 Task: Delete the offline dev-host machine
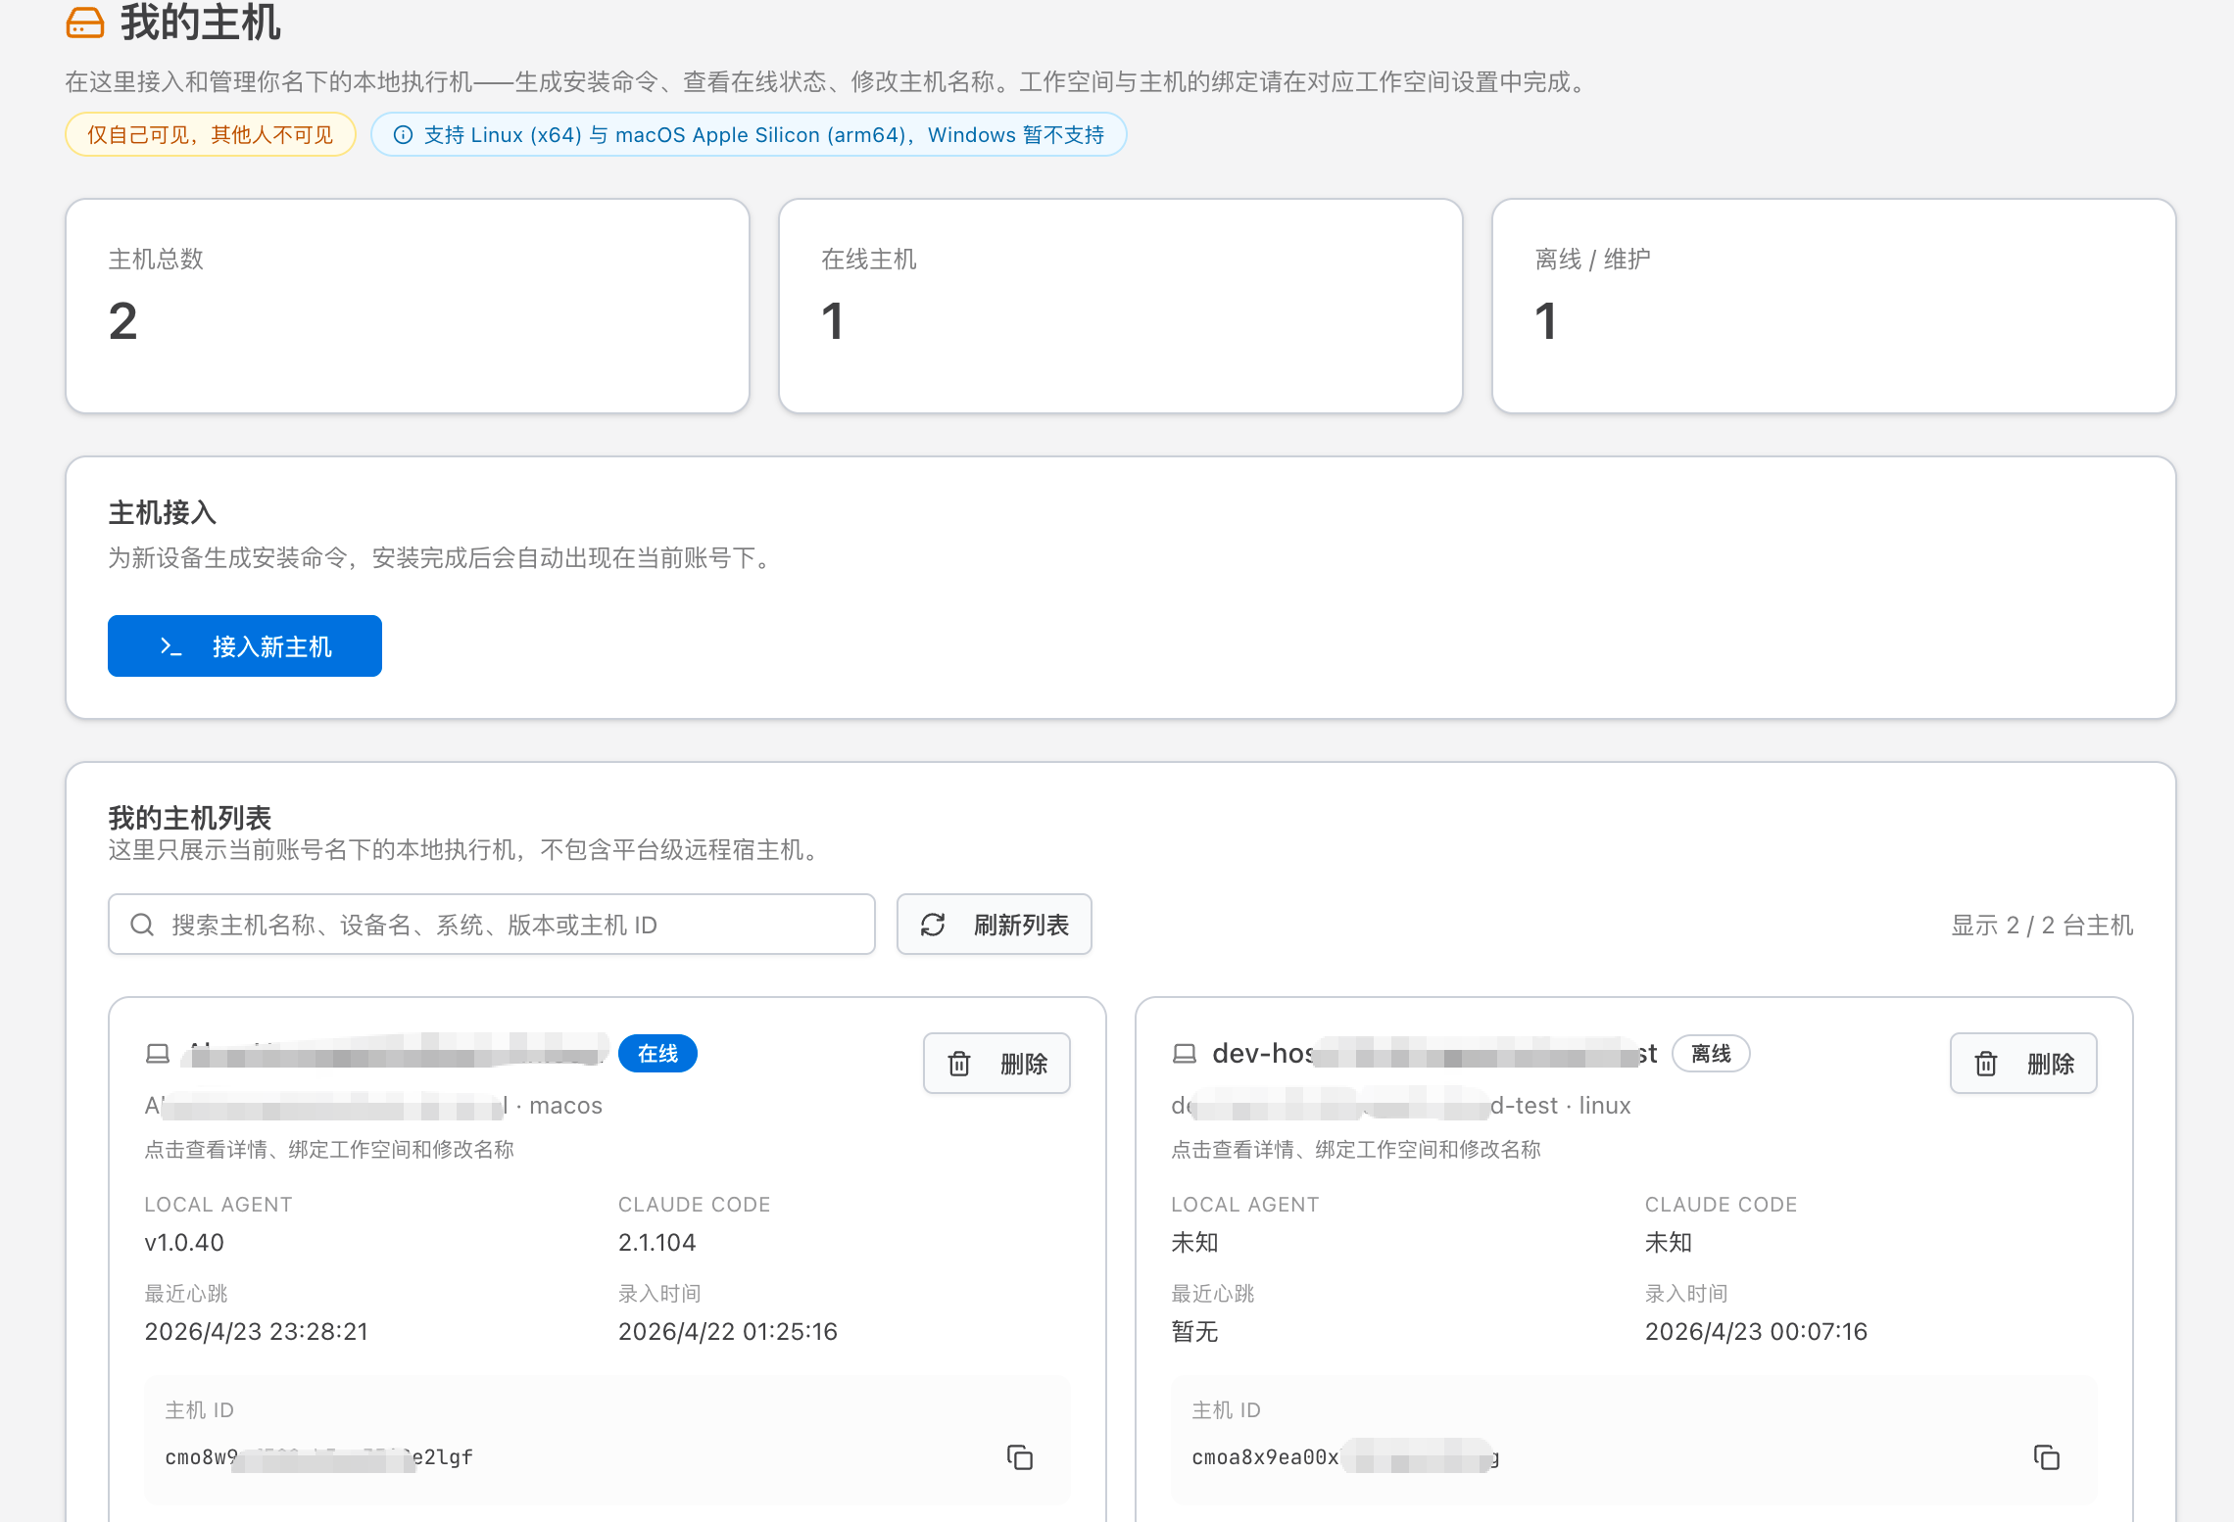(2023, 1064)
